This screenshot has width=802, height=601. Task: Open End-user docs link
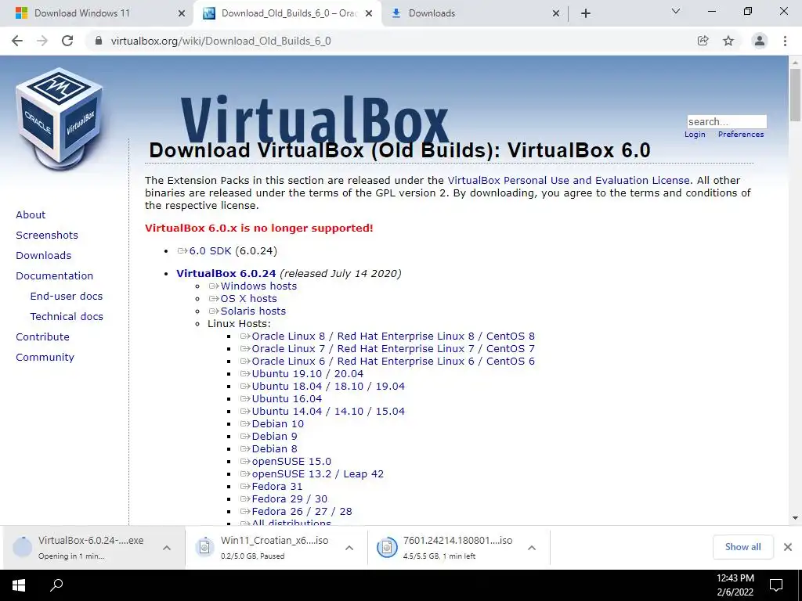click(67, 297)
